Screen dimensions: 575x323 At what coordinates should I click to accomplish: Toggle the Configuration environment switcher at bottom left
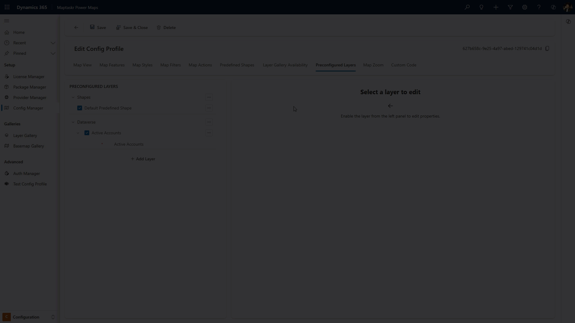tap(53, 317)
